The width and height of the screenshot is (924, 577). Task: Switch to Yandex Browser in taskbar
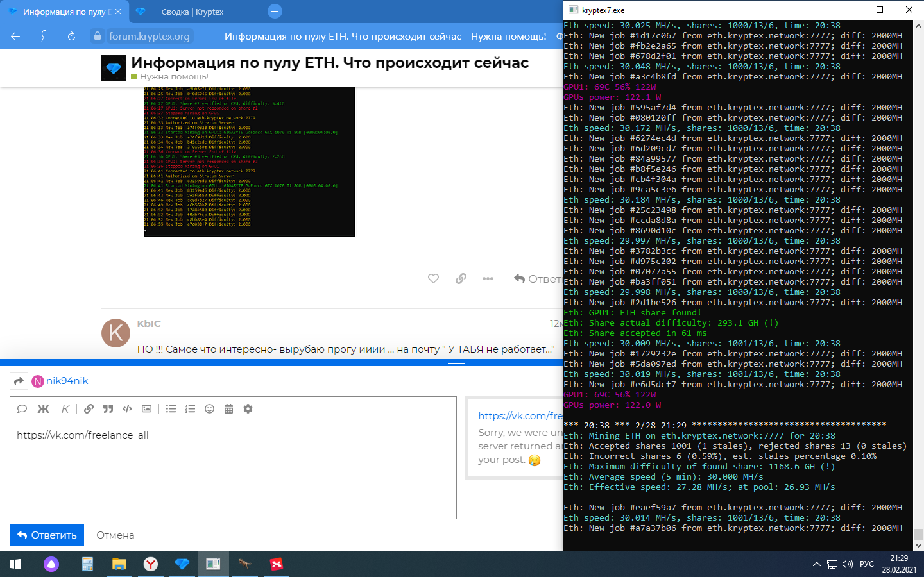[150, 564]
